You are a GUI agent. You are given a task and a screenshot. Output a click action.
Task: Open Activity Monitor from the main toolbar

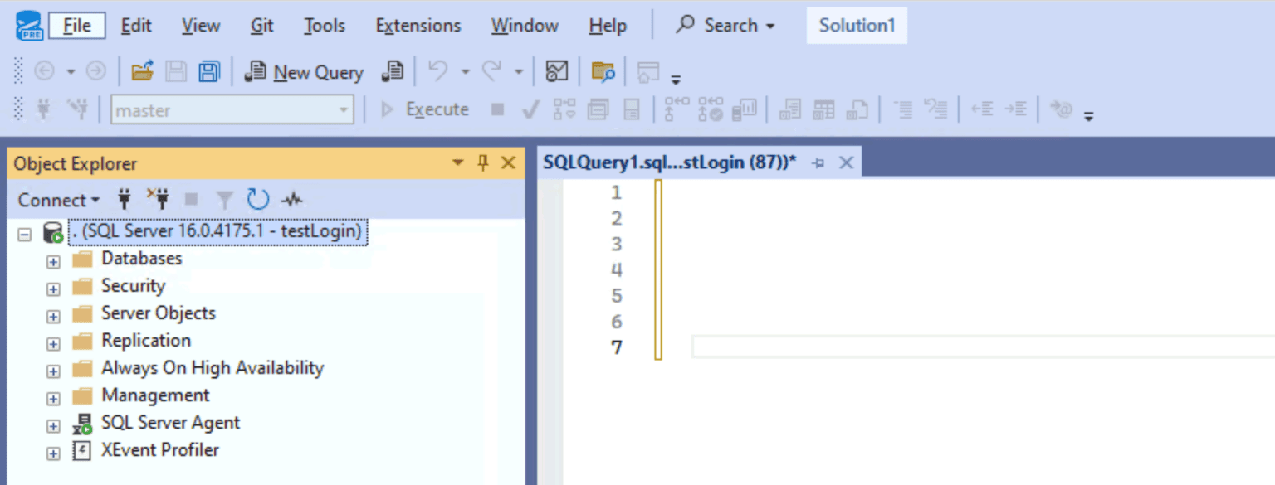coord(556,72)
